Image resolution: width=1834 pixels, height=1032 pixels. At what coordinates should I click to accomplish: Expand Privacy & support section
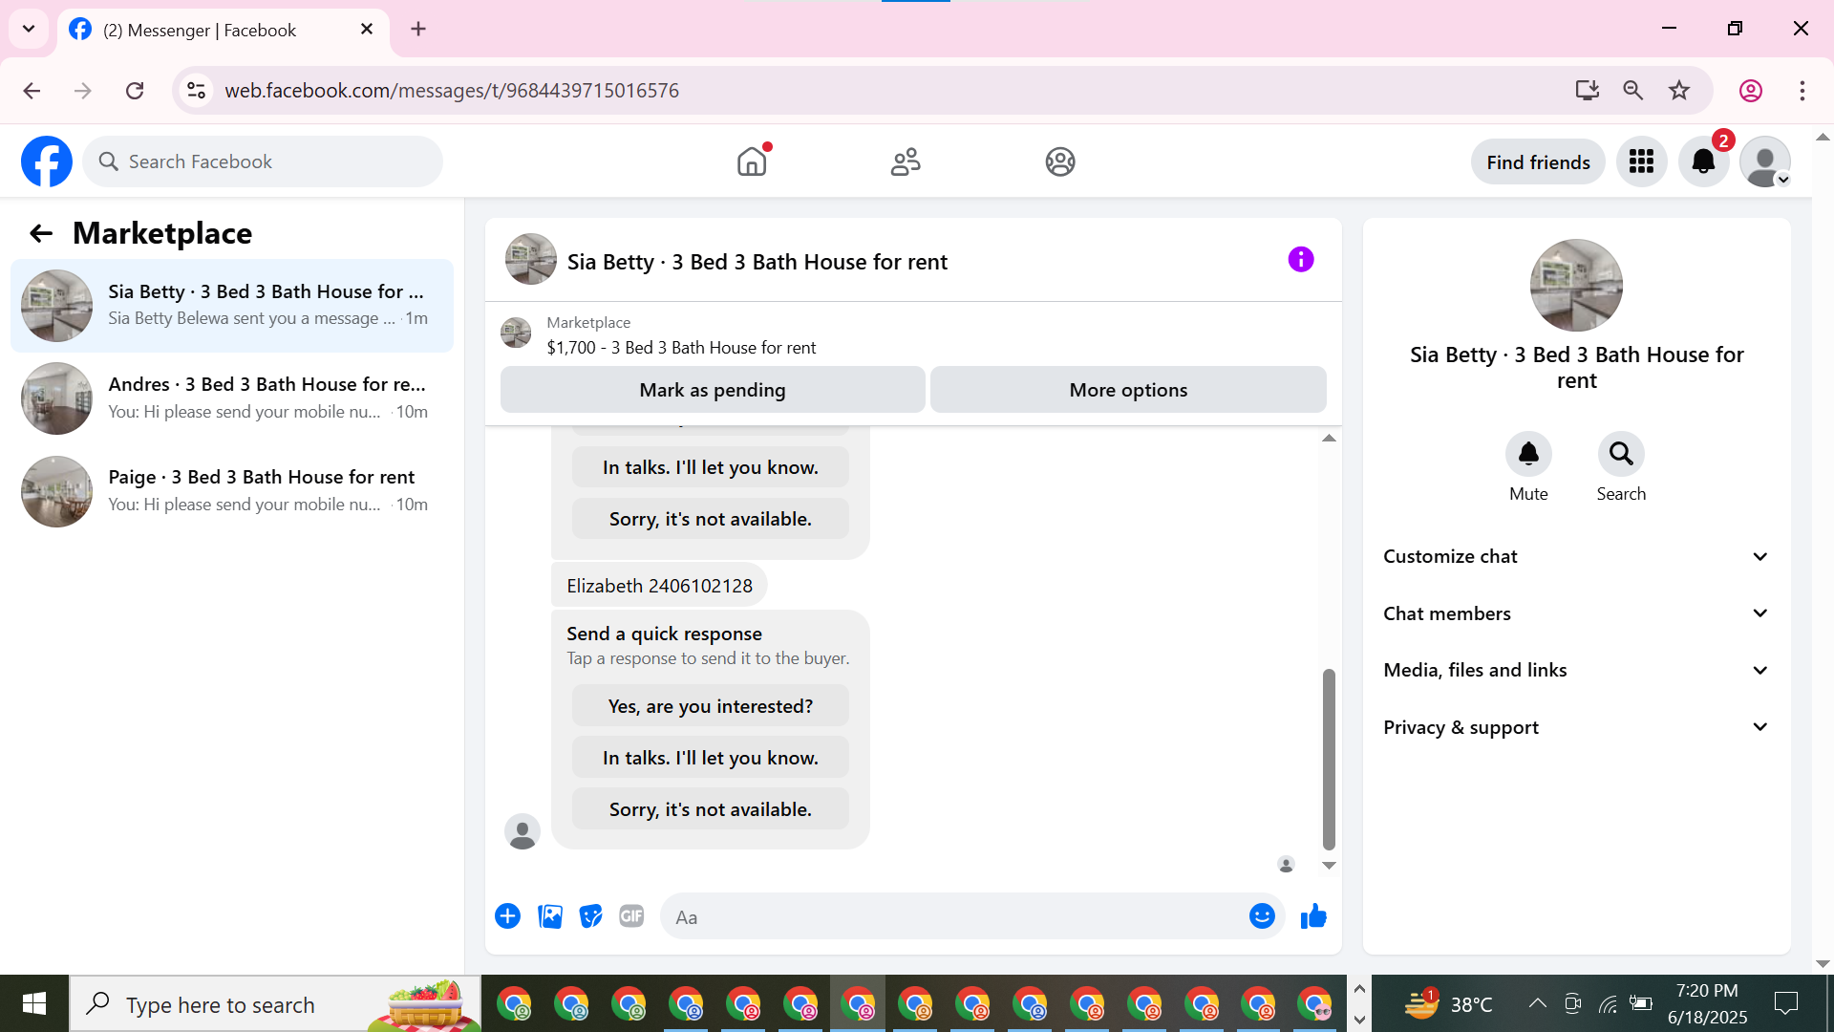pos(1576,727)
